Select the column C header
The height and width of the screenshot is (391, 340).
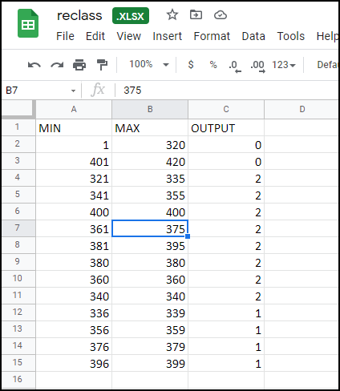[x=226, y=109]
